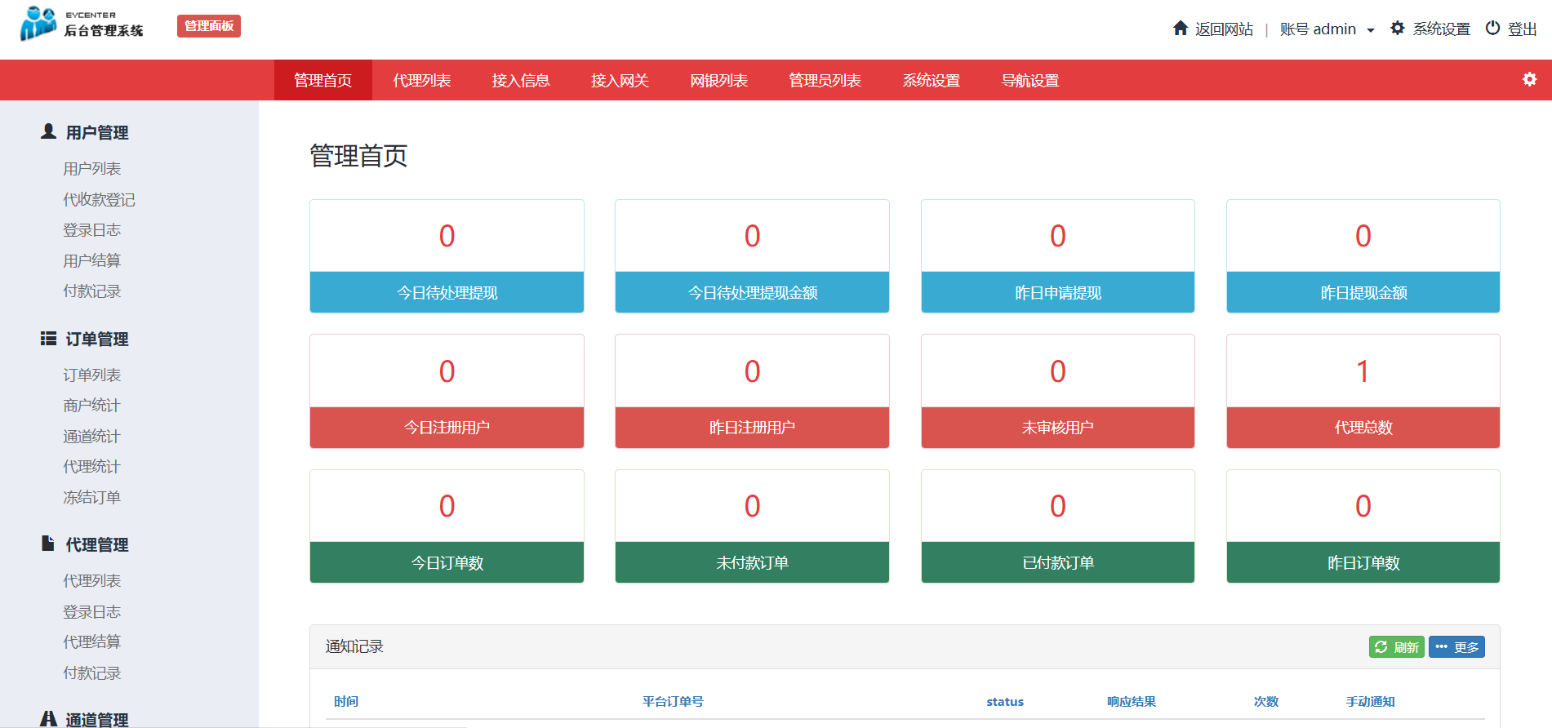Image resolution: width=1552 pixels, height=728 pixels.
Task: Click the 昨日申请提现 card
Action: [1058, 256]
